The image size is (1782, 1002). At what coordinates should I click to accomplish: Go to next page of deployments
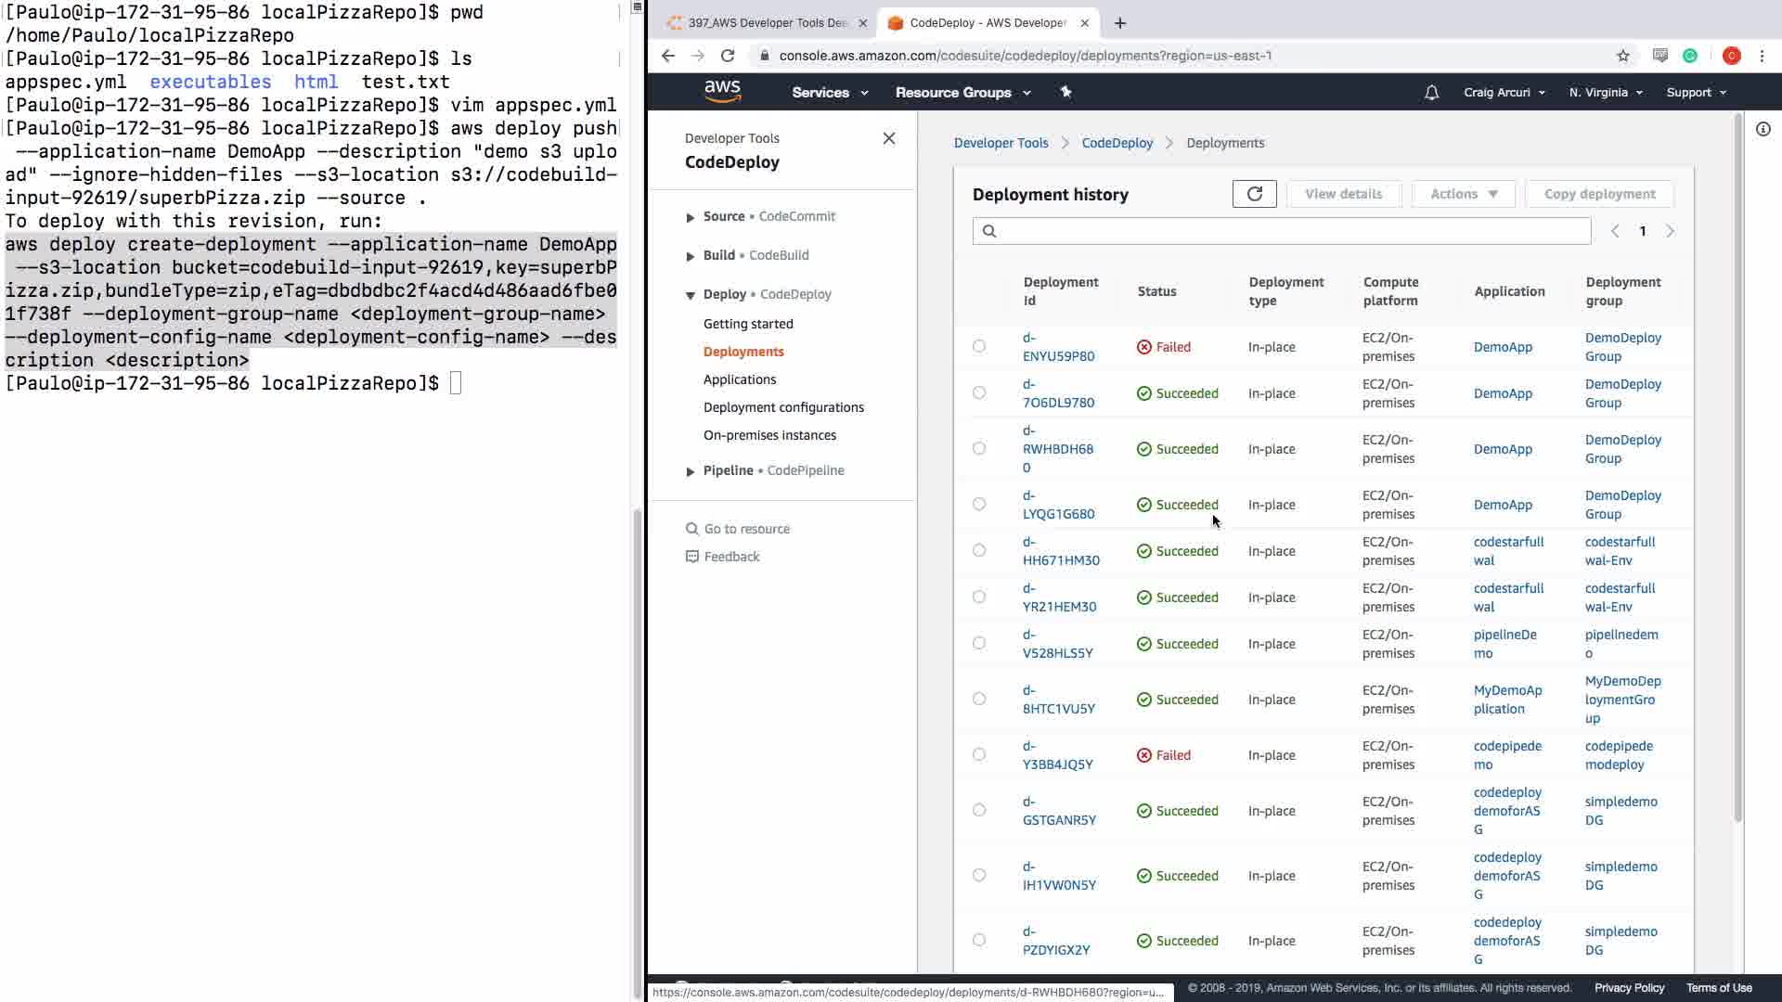pyautogui.click(x=1670, y=231)
